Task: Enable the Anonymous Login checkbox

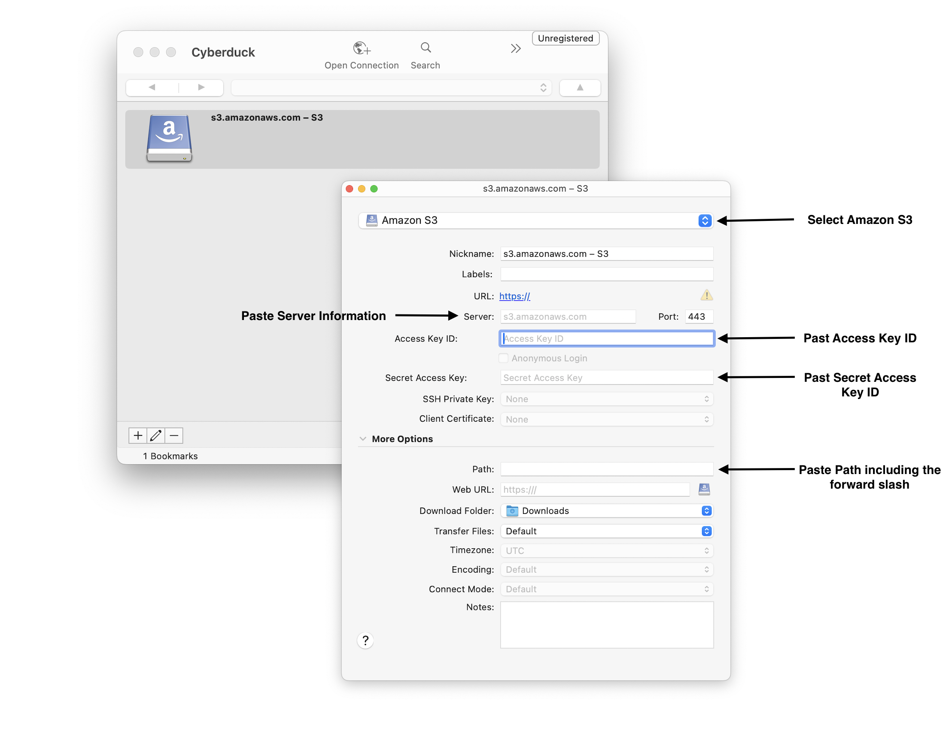Action: pyautogui.click(x=503, y=358)
